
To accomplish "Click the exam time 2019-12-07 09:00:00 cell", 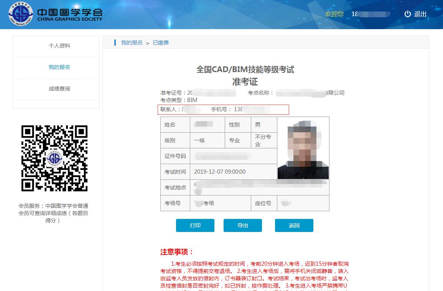I will tap(220, 172).
